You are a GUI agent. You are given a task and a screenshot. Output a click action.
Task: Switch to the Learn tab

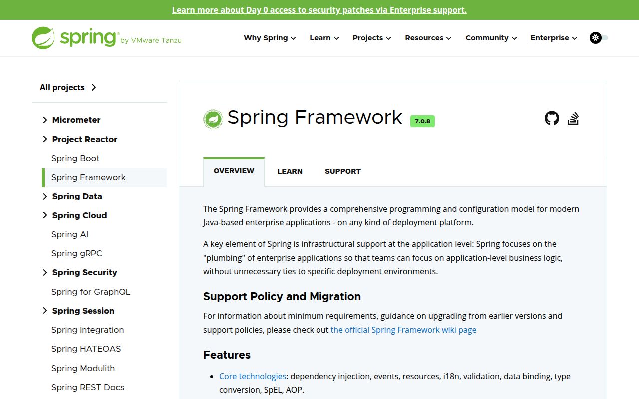(290, 171)
